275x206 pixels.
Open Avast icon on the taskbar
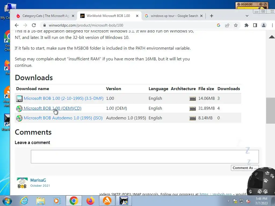tap(107, 201)
